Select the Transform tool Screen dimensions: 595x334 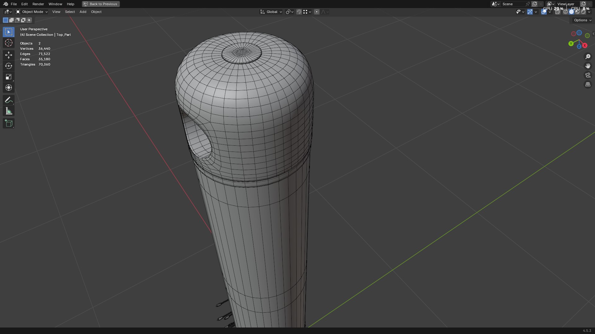click(9, 88)
